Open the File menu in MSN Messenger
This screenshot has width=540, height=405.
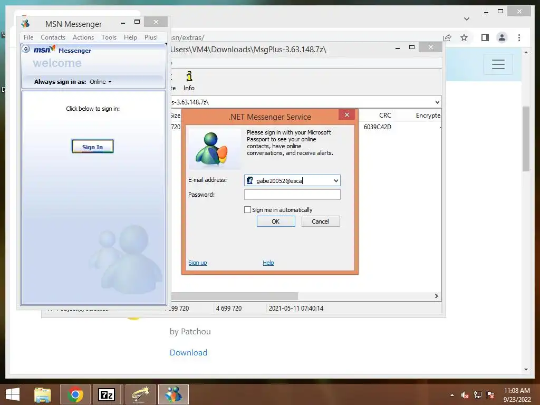(x=28, y=37)
